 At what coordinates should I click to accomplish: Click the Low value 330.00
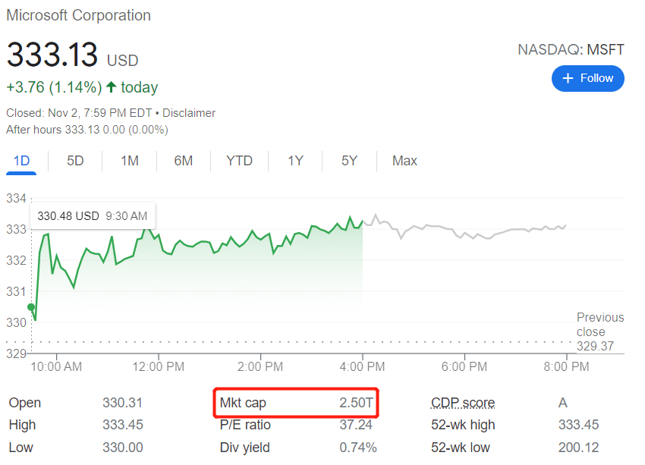coord(123,448)
